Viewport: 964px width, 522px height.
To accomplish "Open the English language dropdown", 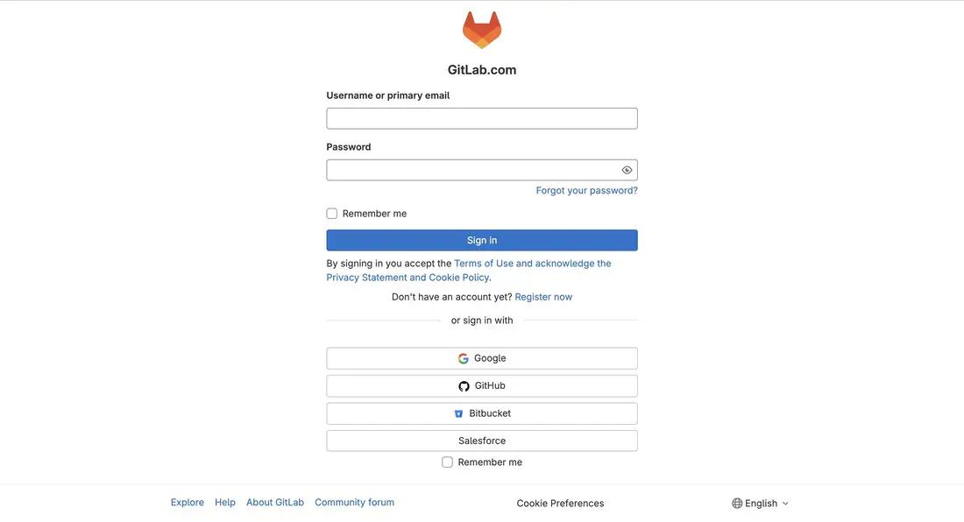I will click(x=761, y=504).
